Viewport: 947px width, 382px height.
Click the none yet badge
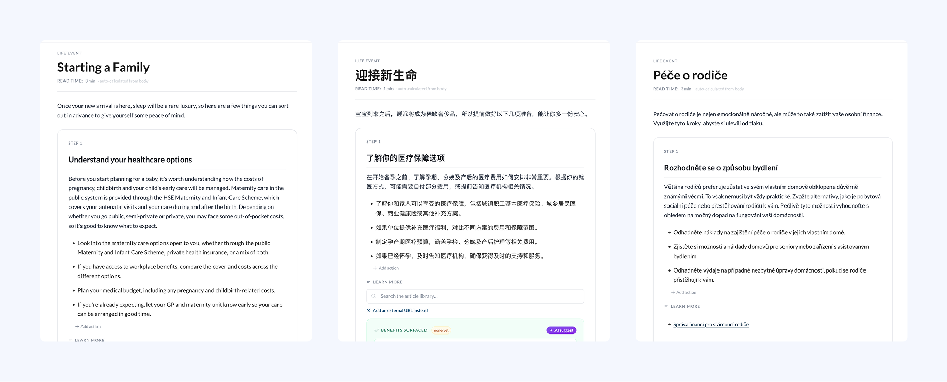pyautogui.click(x=441, y=330)
